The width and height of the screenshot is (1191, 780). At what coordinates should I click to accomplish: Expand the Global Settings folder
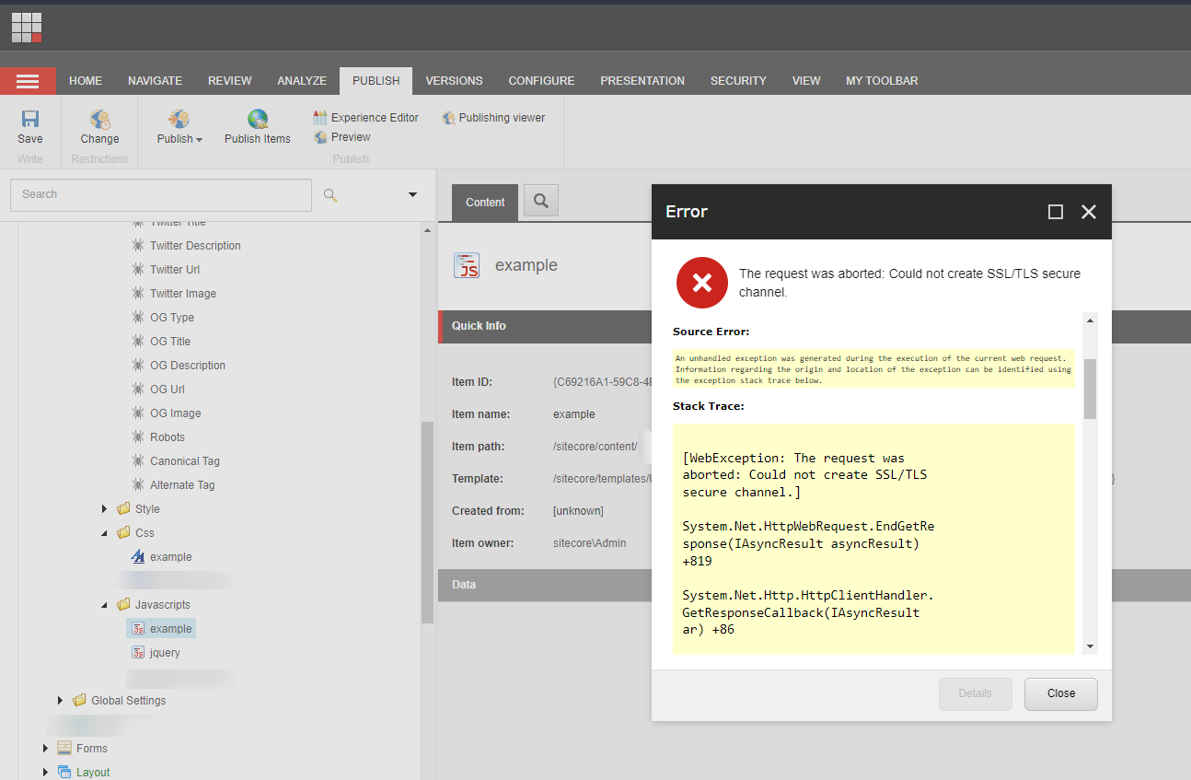pos(60,701)
